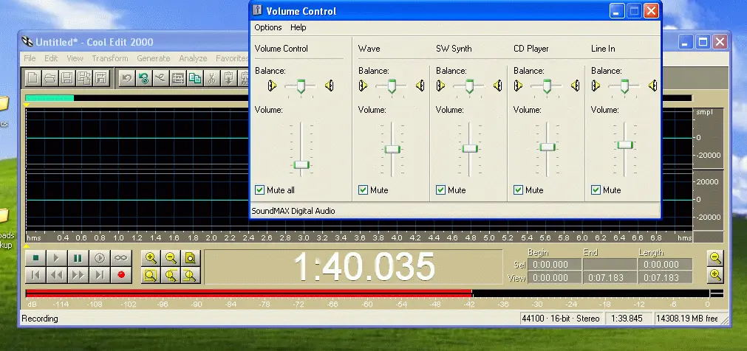Click the '14308.19 MB free' status entry
This screenshot has height=351, width=747.
click(x=689, y=318)
